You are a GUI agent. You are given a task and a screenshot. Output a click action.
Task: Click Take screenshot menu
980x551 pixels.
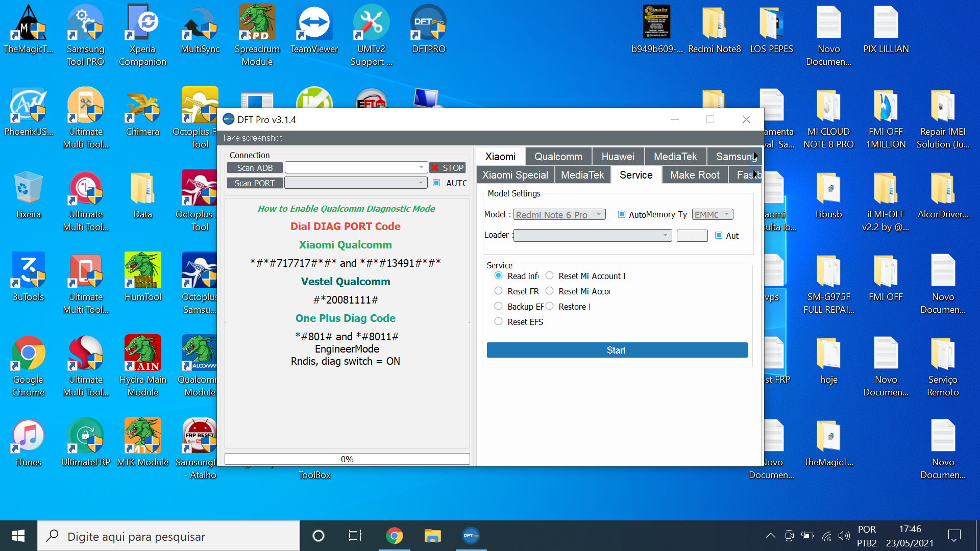pos(252,138)
